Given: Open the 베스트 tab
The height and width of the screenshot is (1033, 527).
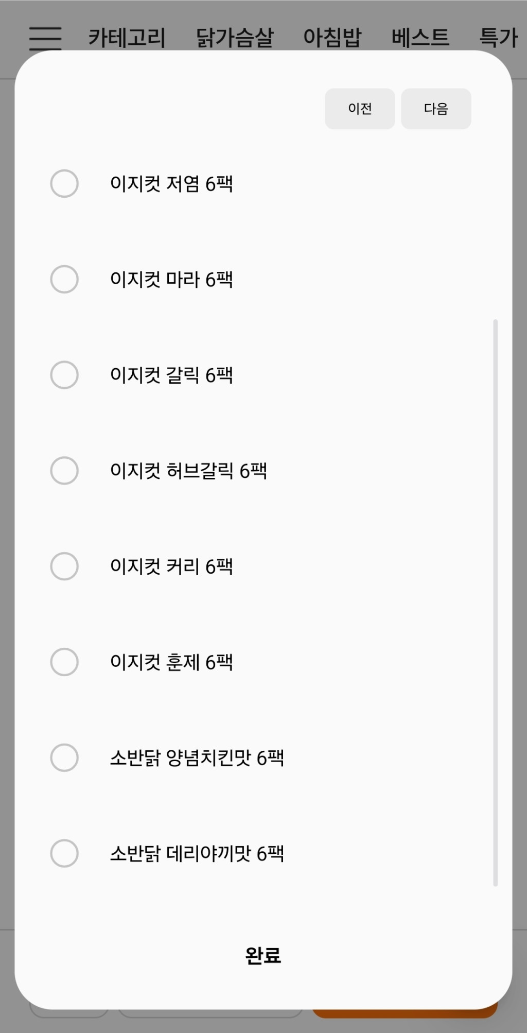Looking at the screenshot, I should [420, 38].
